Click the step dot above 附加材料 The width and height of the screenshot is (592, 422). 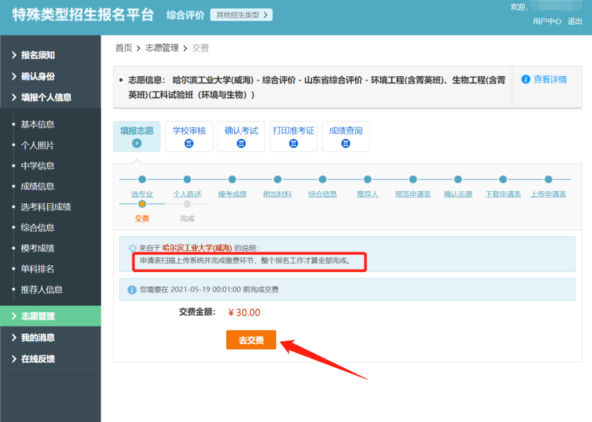[277, 179]
